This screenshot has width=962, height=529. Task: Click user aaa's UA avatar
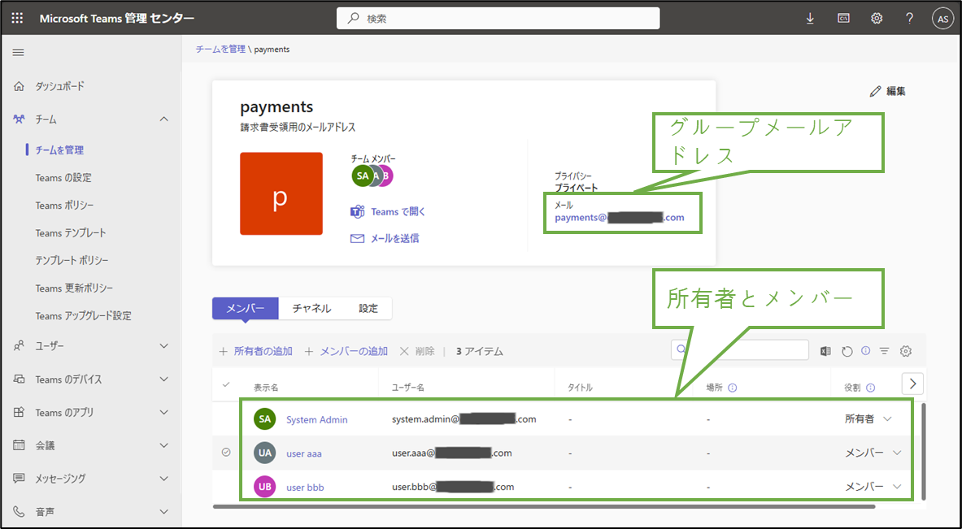coord(264,453)
